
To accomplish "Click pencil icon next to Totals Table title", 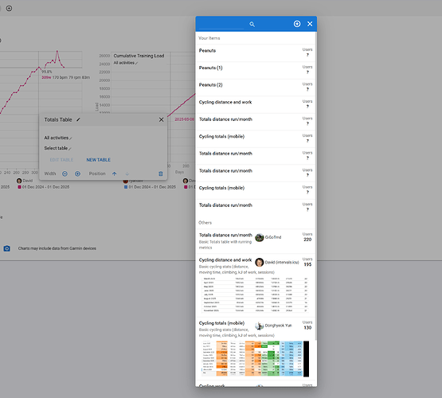I will 78,119.
